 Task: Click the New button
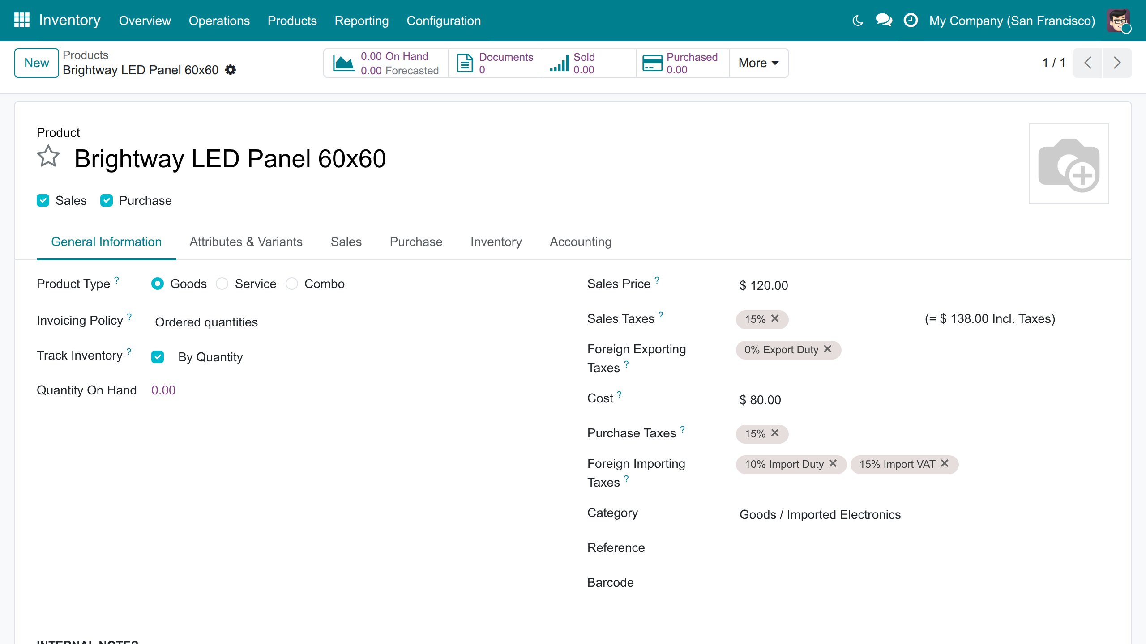coord(37,63)
